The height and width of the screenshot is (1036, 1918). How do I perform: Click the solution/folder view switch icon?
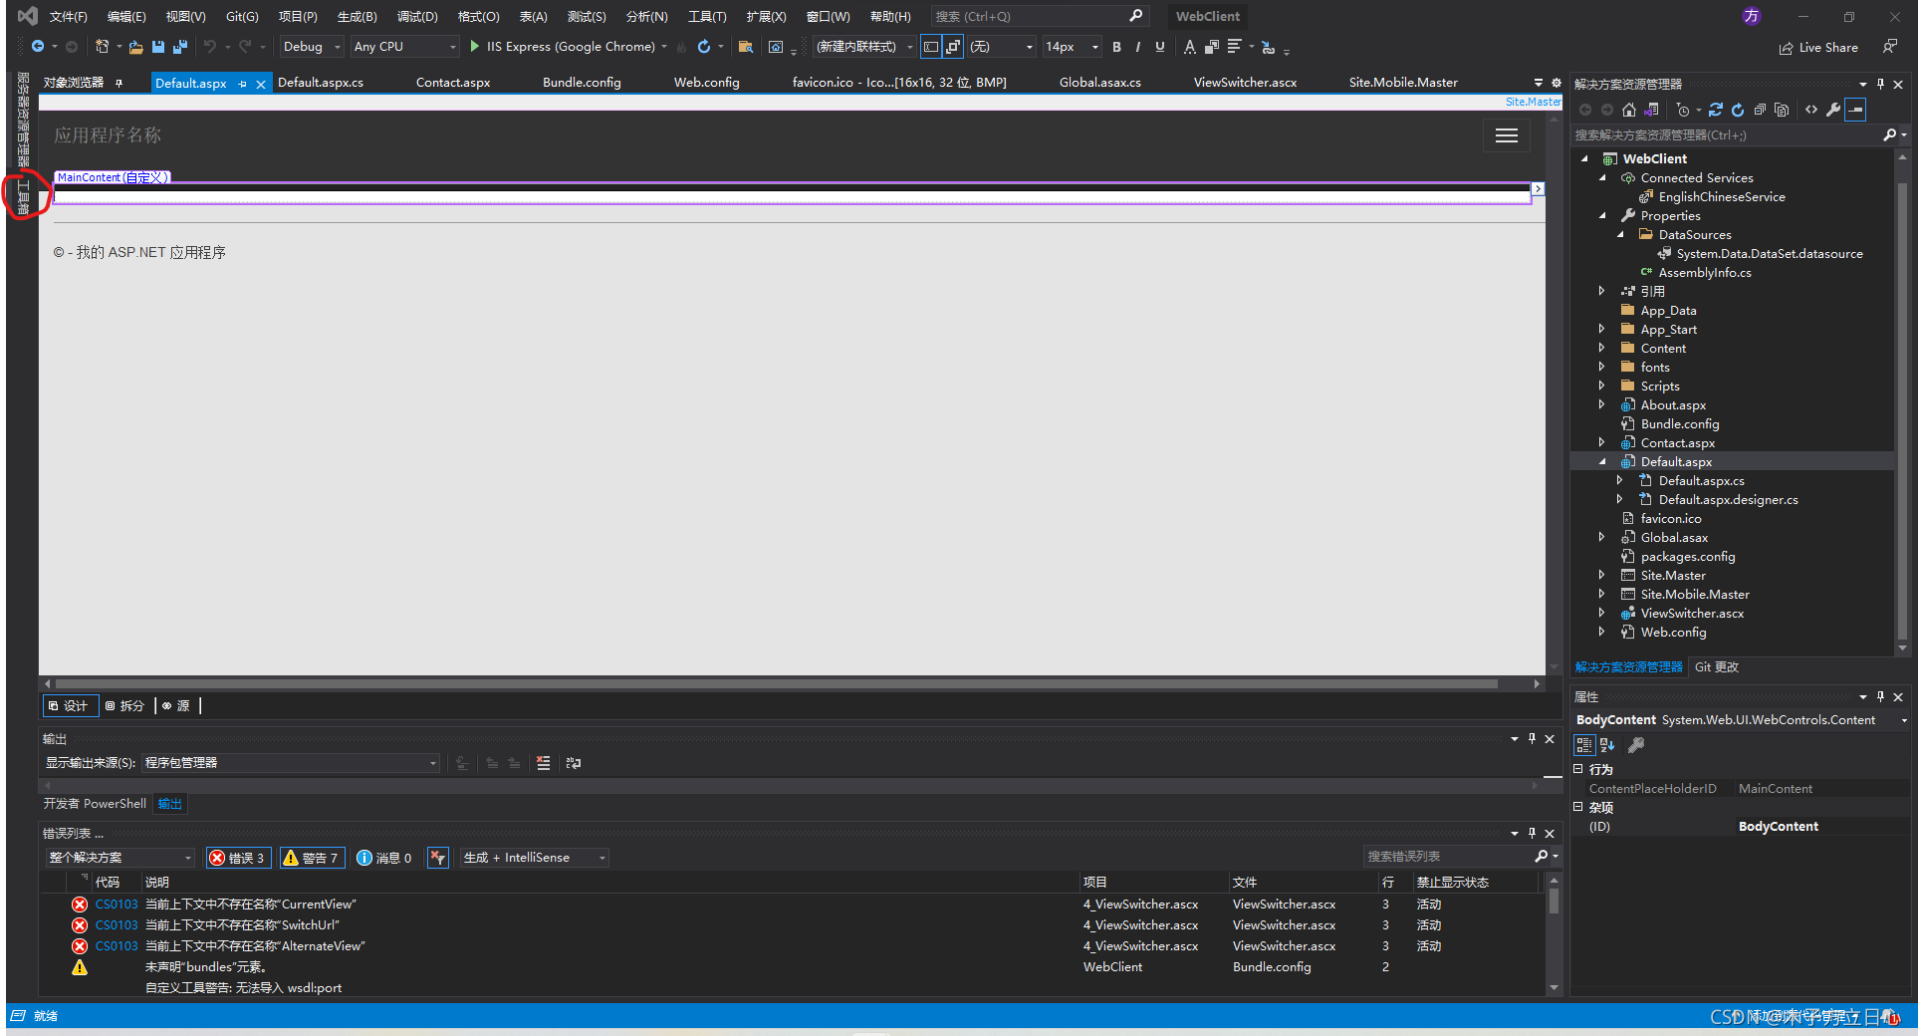click(x=1651, y=110)
